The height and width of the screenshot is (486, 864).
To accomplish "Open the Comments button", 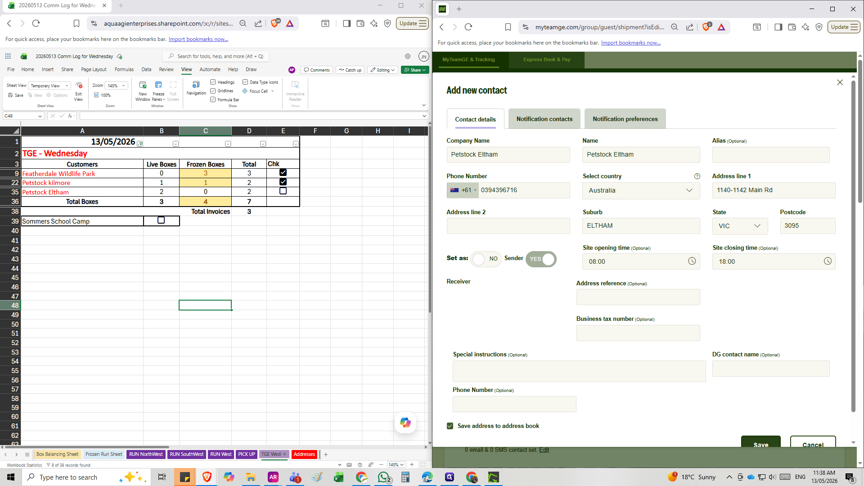I will coord(317,70).
